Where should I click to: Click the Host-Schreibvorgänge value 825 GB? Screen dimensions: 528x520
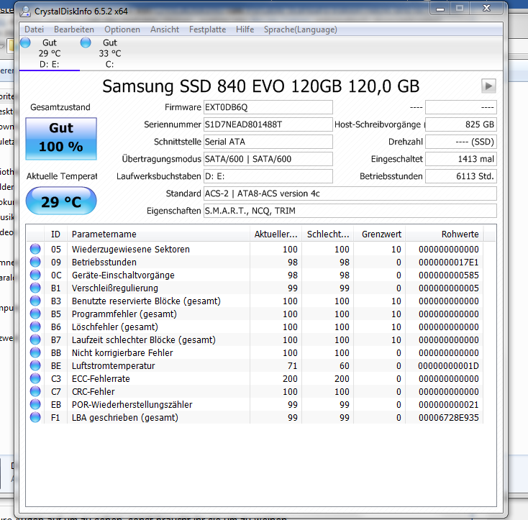coord(461,124)
